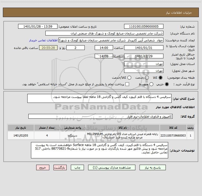Select the متوسط purchase type radio

[x=151, y=84]
